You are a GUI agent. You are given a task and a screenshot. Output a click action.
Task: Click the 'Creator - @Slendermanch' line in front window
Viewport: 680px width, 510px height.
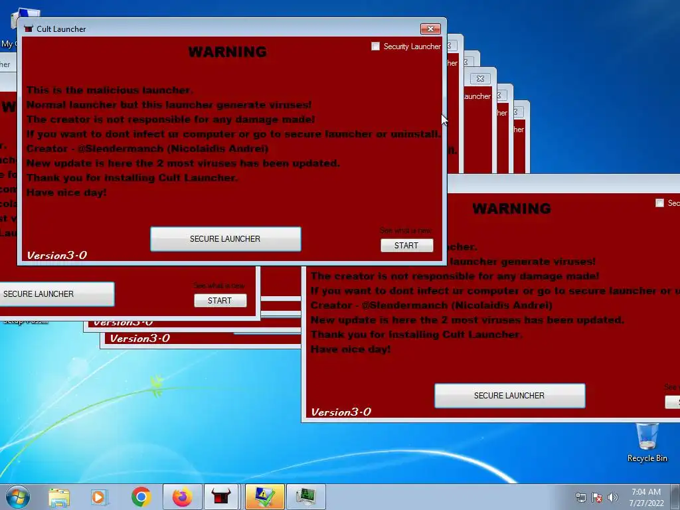click(x=147, y=149)
